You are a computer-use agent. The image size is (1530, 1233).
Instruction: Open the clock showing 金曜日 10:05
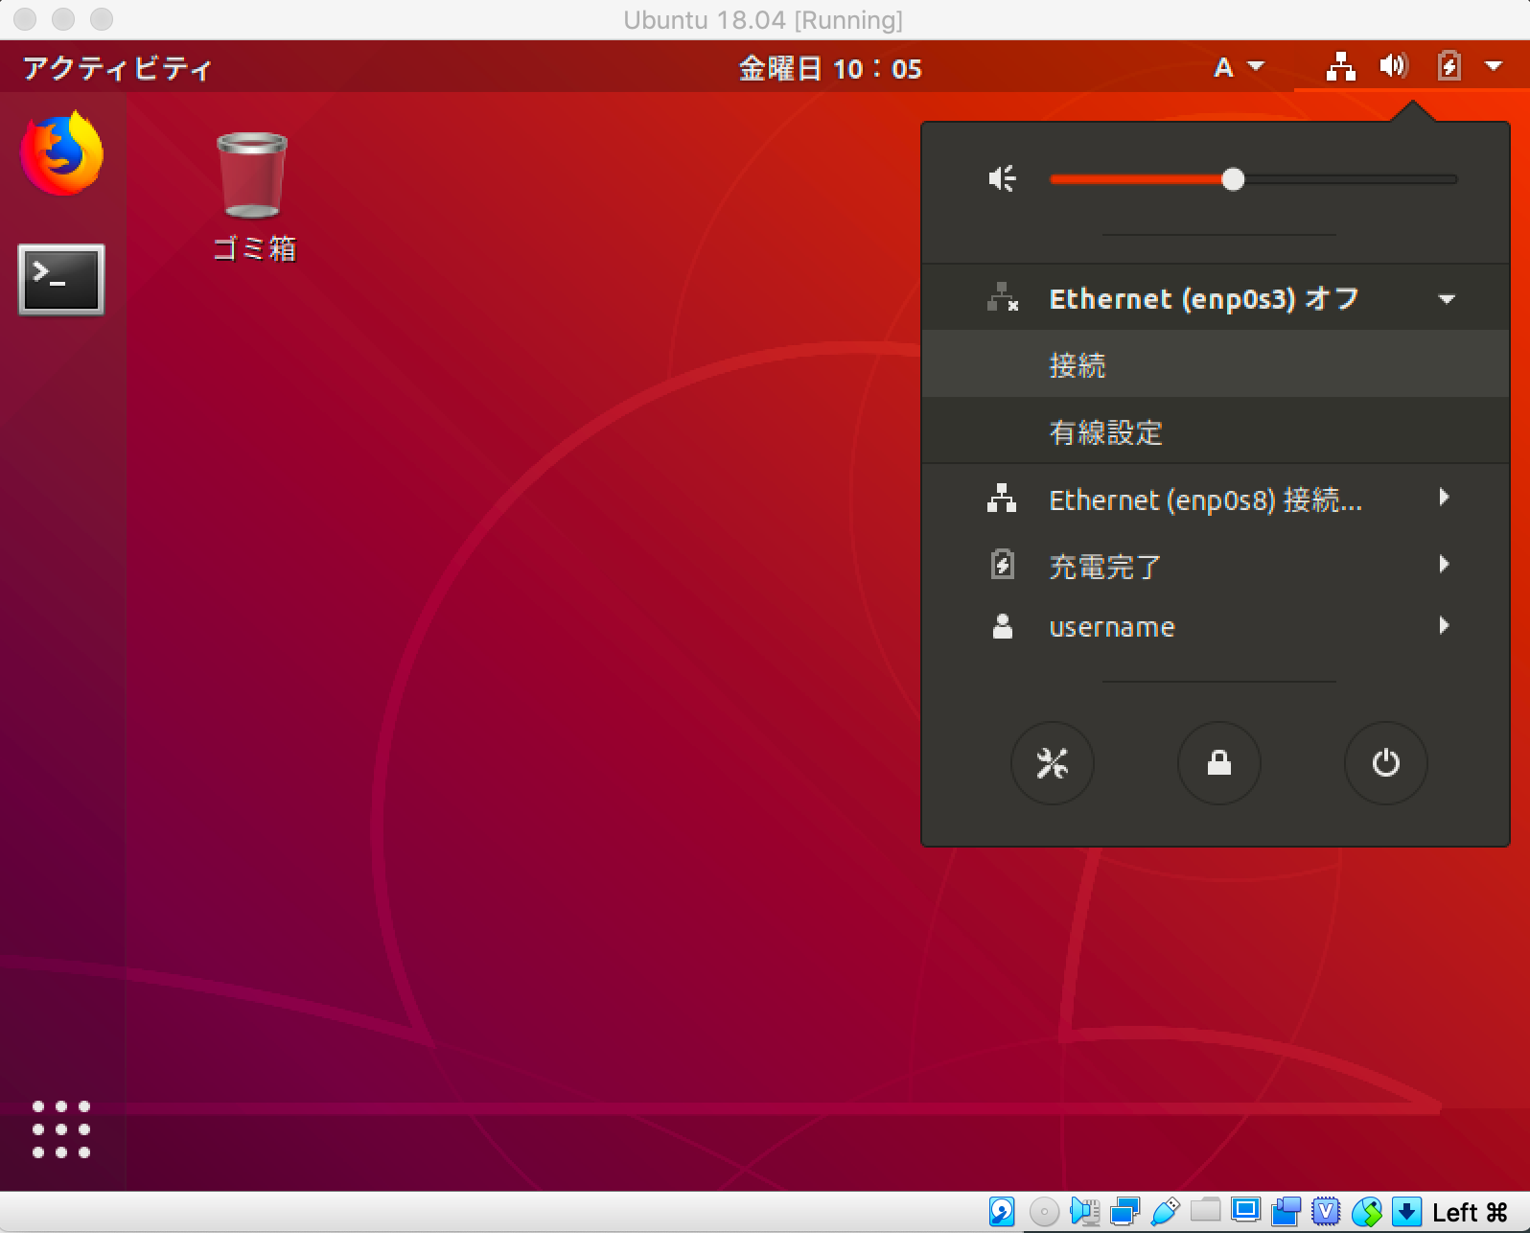(830, 68)
